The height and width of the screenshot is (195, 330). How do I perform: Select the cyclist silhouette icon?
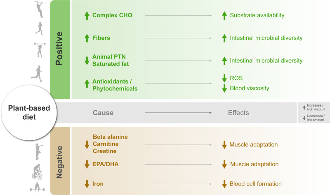tap(37, 172)
